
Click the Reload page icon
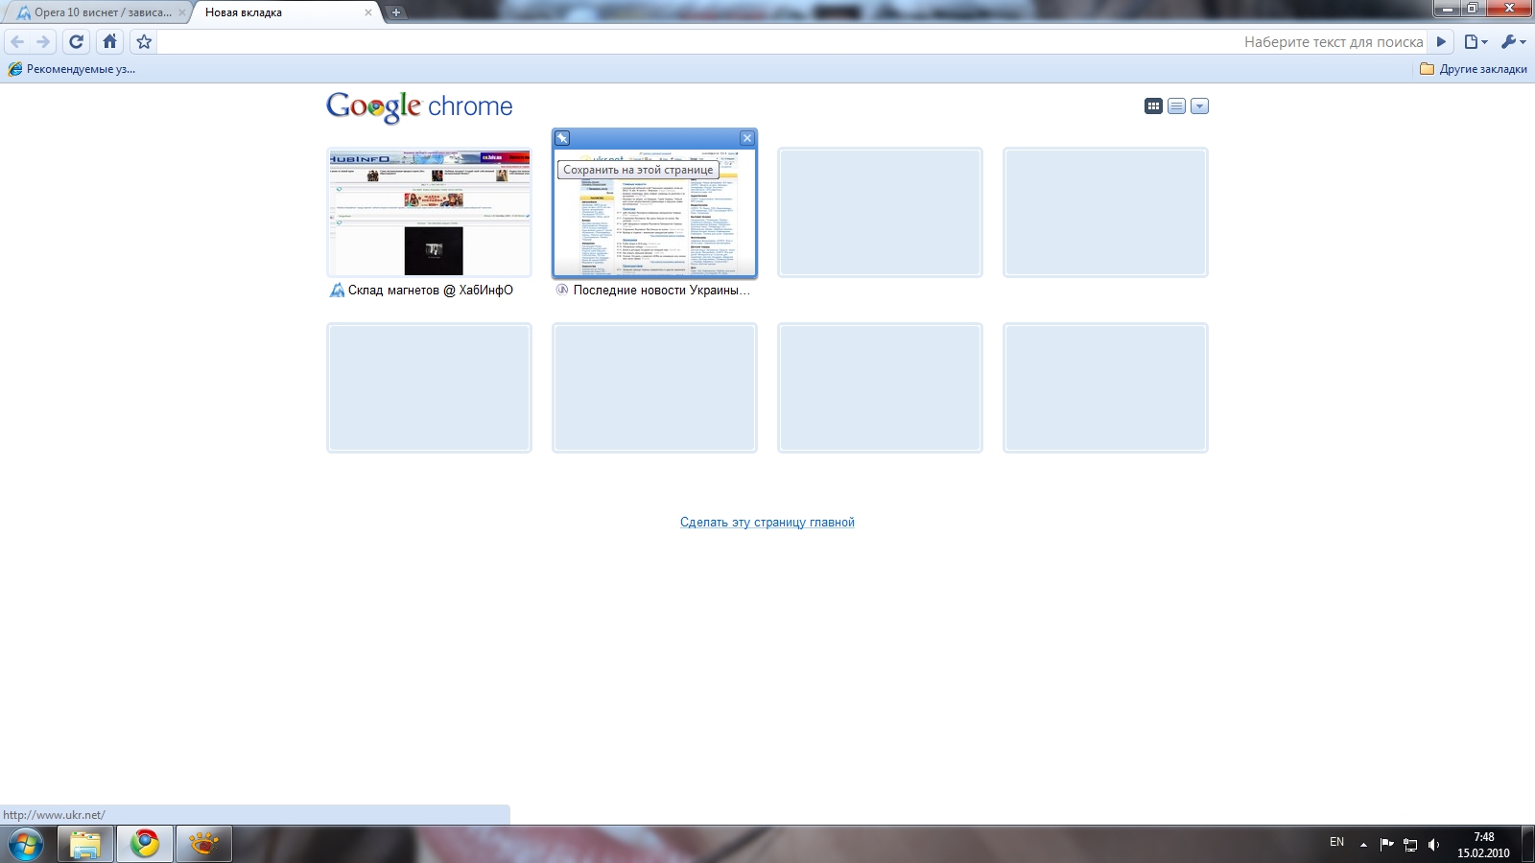(77, 41)
